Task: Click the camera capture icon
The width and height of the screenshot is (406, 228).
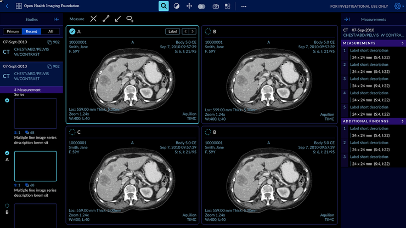Action: (216, 6)
